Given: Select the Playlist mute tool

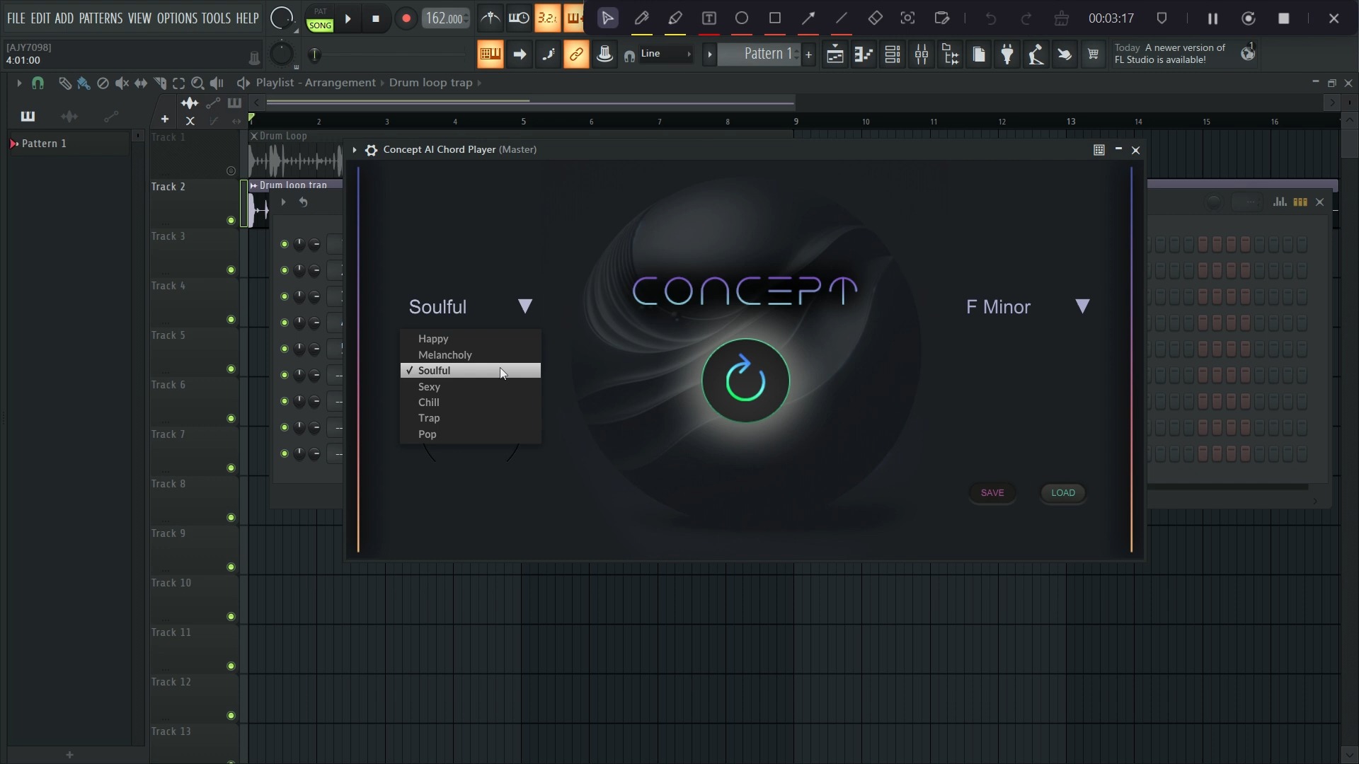Looking at the screenshot, I should click(x=122, y=83).
